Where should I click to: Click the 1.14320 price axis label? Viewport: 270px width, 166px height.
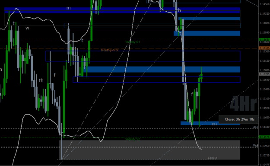point(265,14)
